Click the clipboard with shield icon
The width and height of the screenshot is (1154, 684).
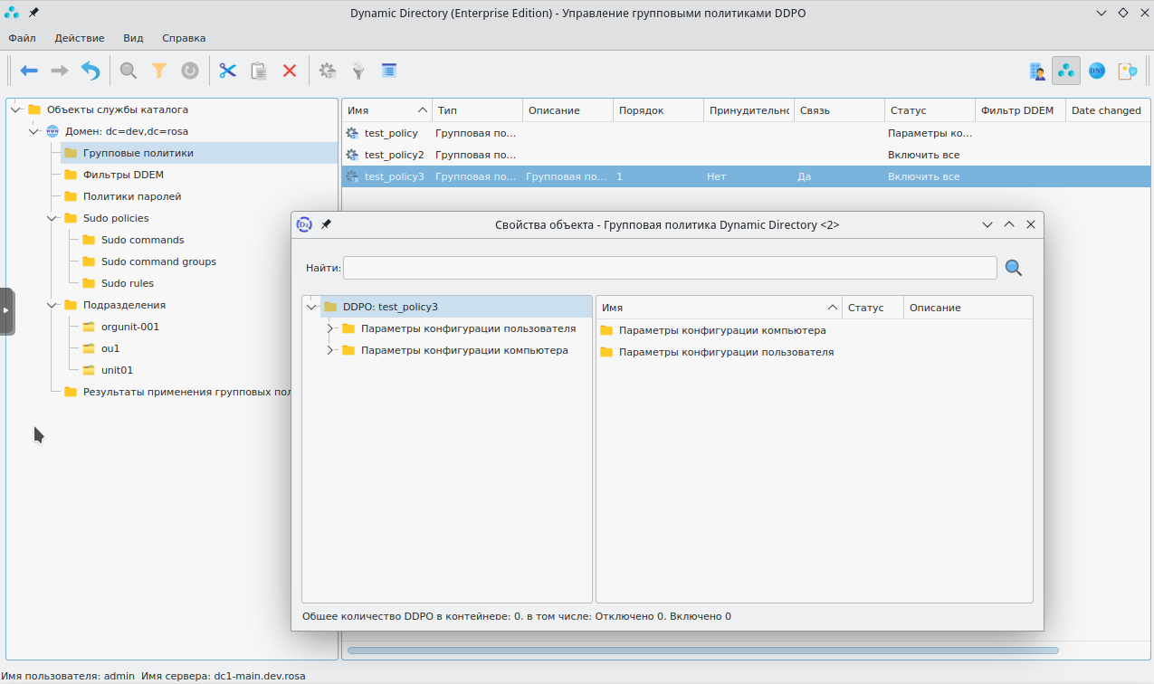(x=1127, y=71)
